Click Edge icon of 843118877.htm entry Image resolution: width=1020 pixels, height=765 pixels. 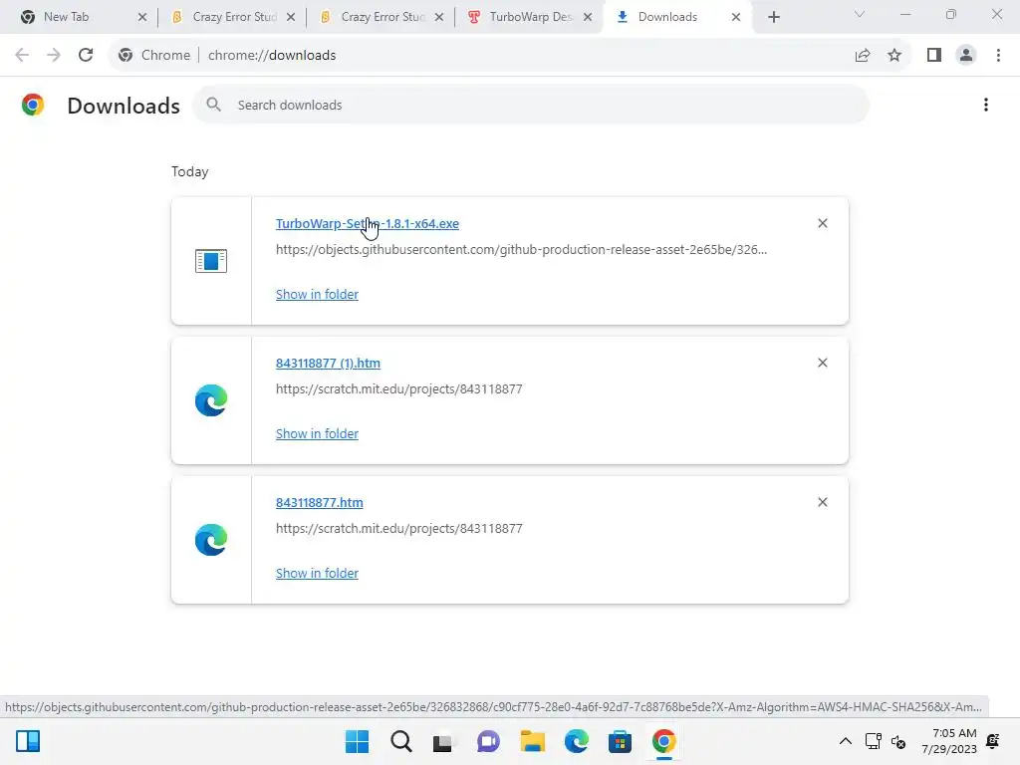click(x=211, y=540)
